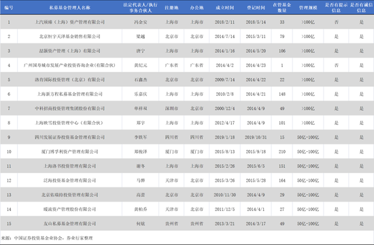
Task: Click the 私募基金管理人名称 column header
Action: pos(69,7)
